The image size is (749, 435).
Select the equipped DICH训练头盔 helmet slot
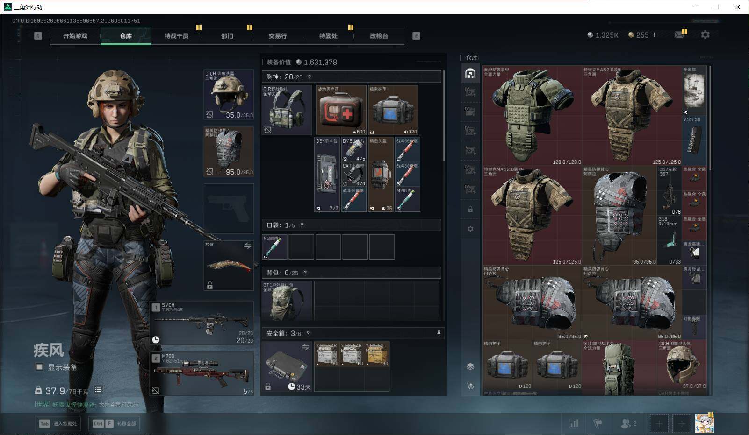pyautogui.click(x=229, y=95)
